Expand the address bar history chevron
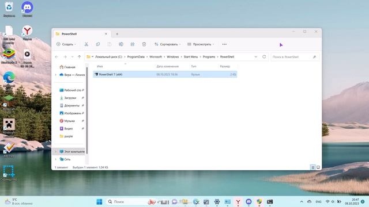Viewport: 369px width, 207px height. [x=256, y=57]
